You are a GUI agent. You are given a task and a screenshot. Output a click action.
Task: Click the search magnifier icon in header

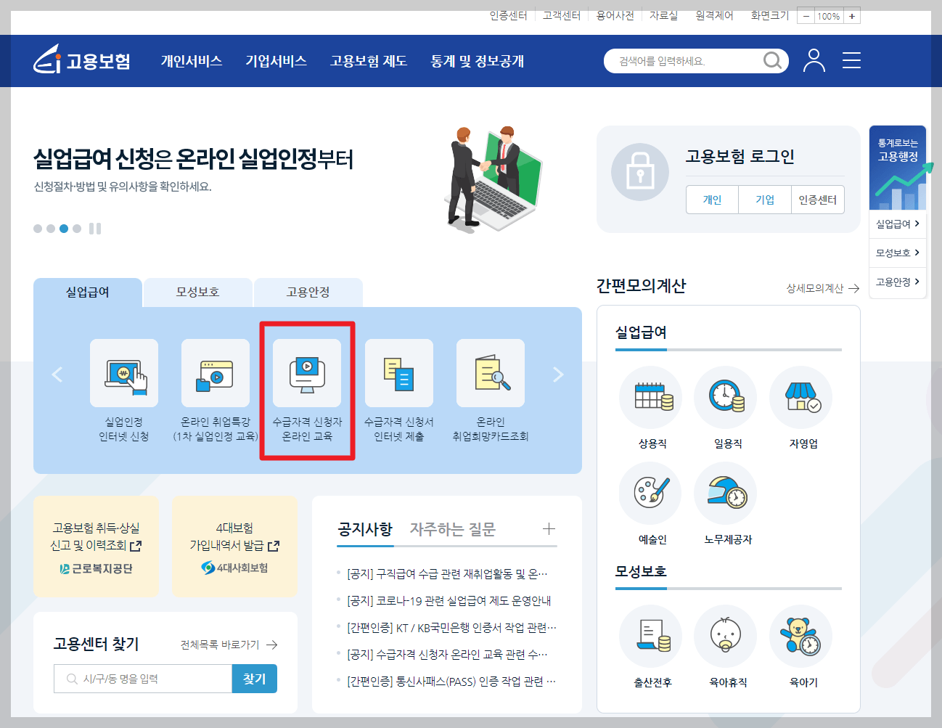point(773,60)
